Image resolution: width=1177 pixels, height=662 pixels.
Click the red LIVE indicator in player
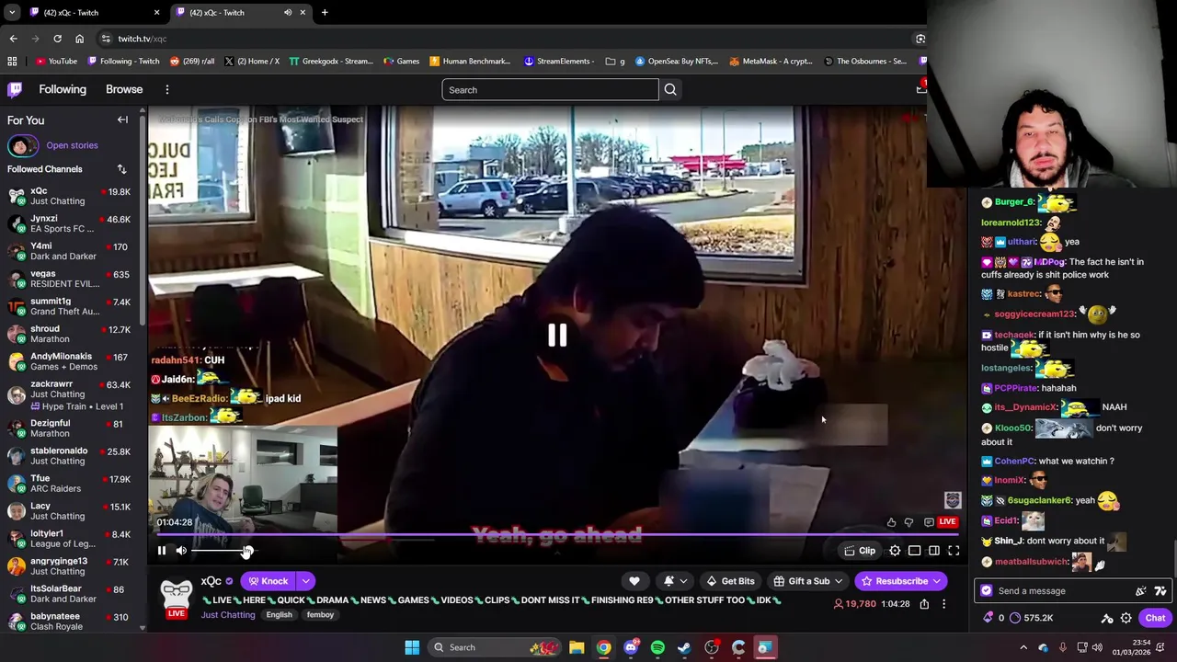(x=947, y=522)
